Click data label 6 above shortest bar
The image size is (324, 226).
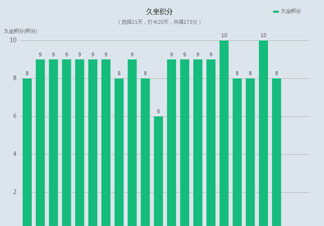coord(158,111)
